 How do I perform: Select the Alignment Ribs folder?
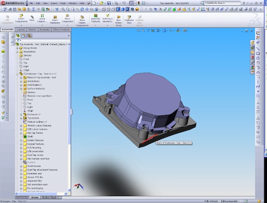[35, 181]
